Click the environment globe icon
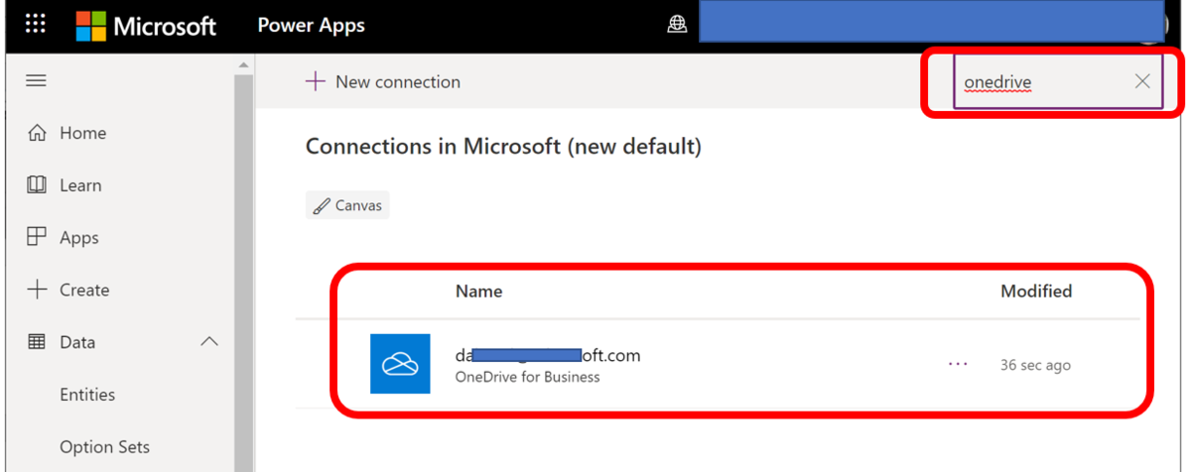Image resolution: width=1191 pixels, height=472 pixels. pyautogui.click(x=677, y=26)
